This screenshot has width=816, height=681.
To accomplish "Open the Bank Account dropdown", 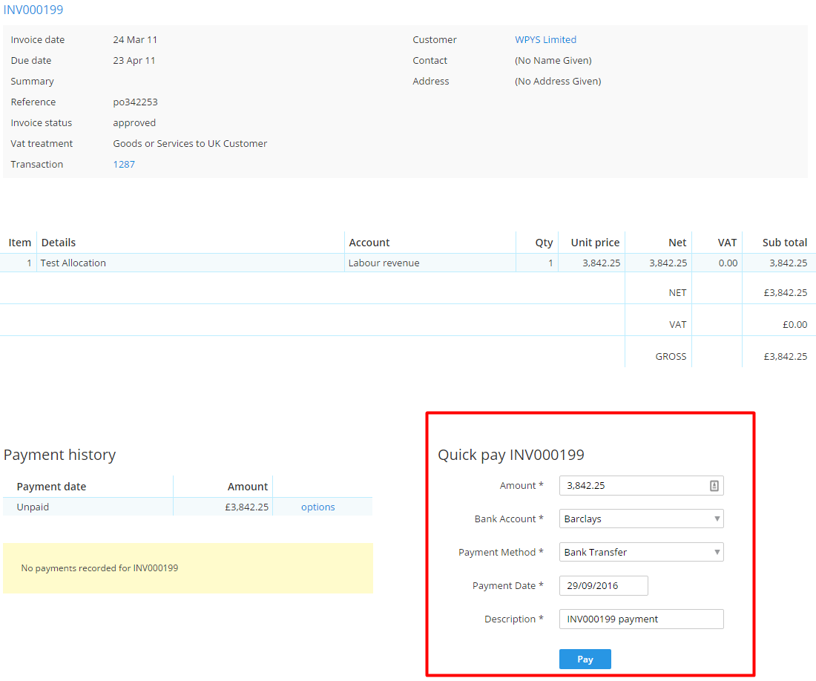I will (x=641, y=519).
